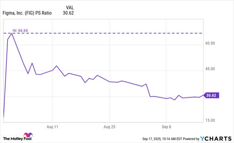Click the Powered by text
This screenshot has height=143, width=234.
188,139
